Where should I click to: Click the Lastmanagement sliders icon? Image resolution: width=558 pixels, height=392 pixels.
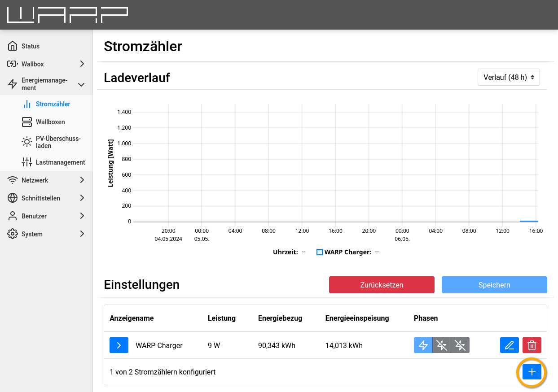[27, 162]
